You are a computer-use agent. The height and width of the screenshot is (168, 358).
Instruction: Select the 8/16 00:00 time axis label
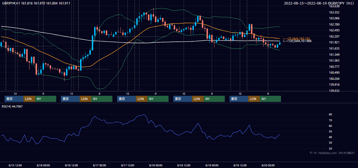[x=43, y=165]
